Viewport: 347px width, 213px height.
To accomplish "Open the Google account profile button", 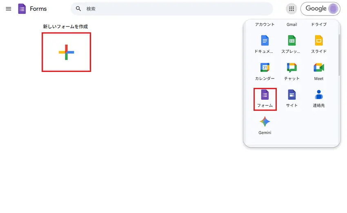I will click(x=320, y=9).
